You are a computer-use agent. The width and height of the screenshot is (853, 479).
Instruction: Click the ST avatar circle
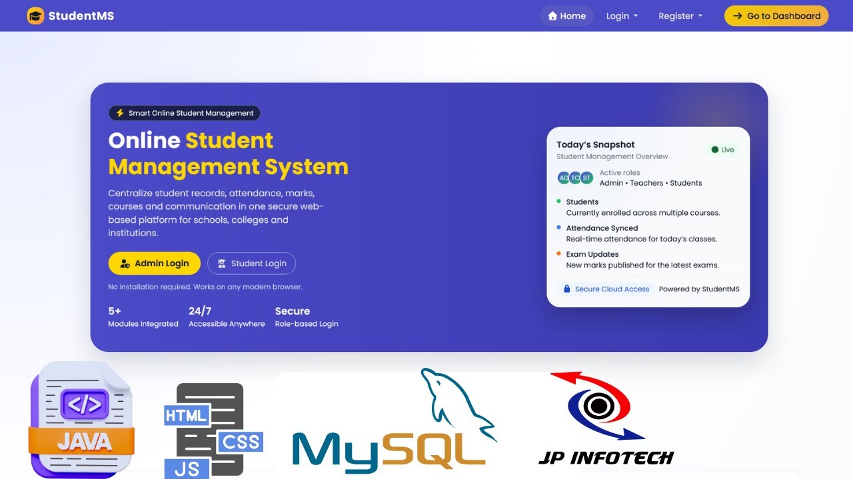coord(586,178)
